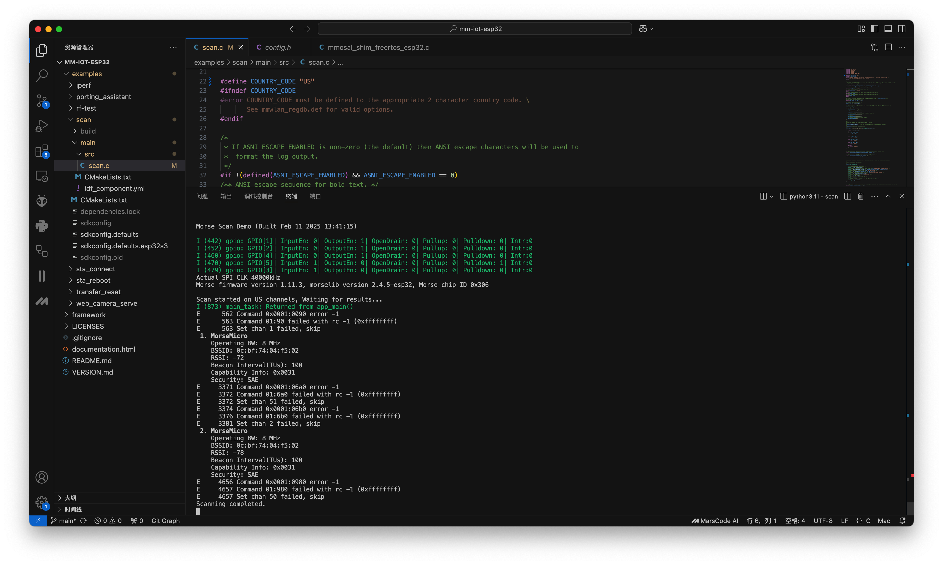
Task: Close the scan.c editor tab
Action: (x=241, y=47)
